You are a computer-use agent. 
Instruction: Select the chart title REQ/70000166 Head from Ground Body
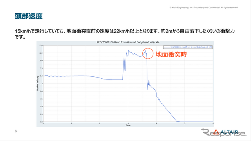click(128, 42)
